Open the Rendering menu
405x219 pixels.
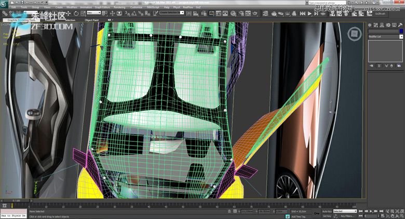coord(119,7)
